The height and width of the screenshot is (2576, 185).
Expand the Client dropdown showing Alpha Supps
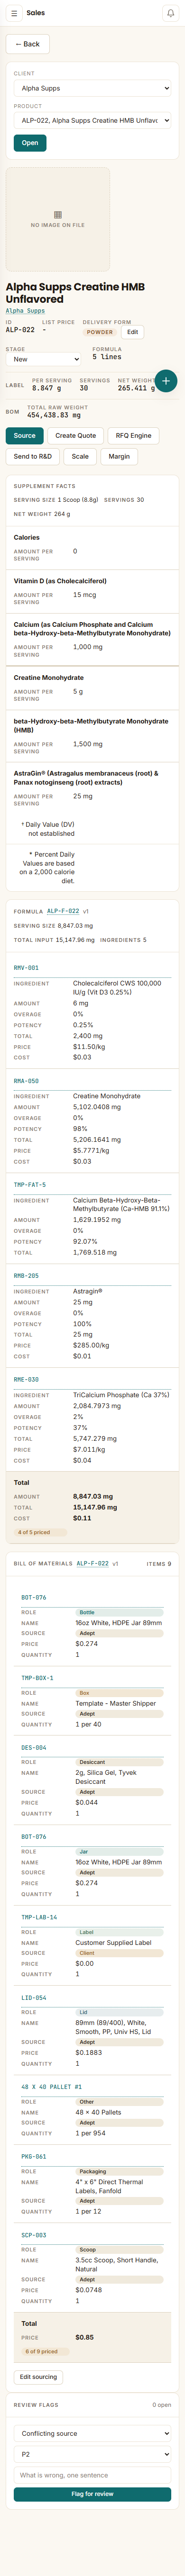click(92, 88)
